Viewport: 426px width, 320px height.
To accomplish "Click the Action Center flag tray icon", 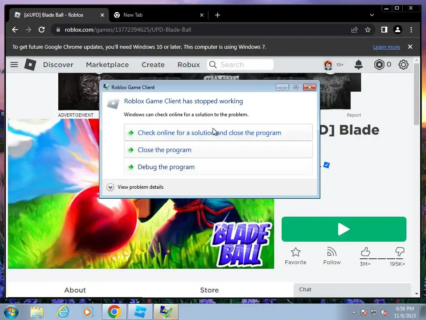I will coord(364,312).
